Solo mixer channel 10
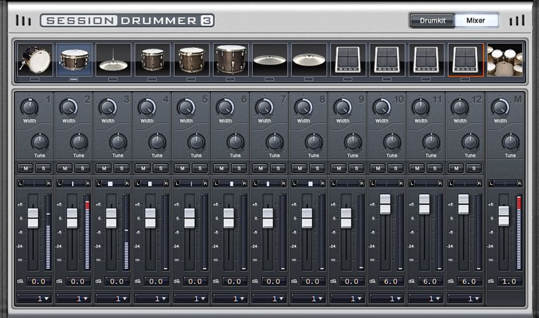Image resolution: width=539 pixels, height=318 pixels. (x=396, y=168)
